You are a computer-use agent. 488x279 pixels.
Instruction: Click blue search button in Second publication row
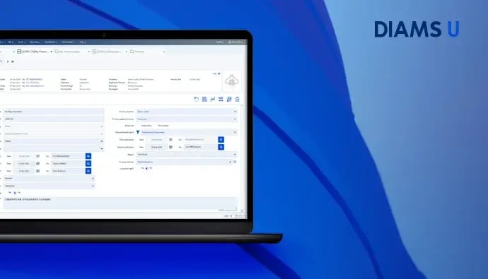coord(221,147)
